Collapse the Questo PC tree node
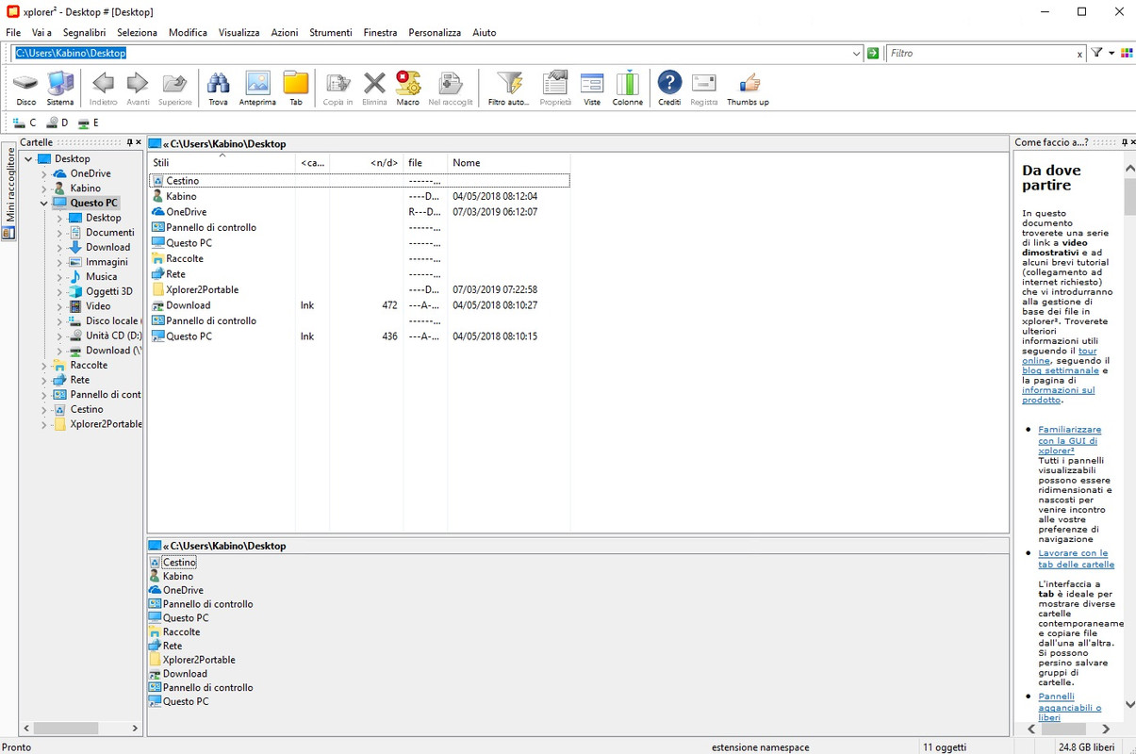Image resolution: width=1136 pixels, height=754 pixels. (x=43, y=203)
